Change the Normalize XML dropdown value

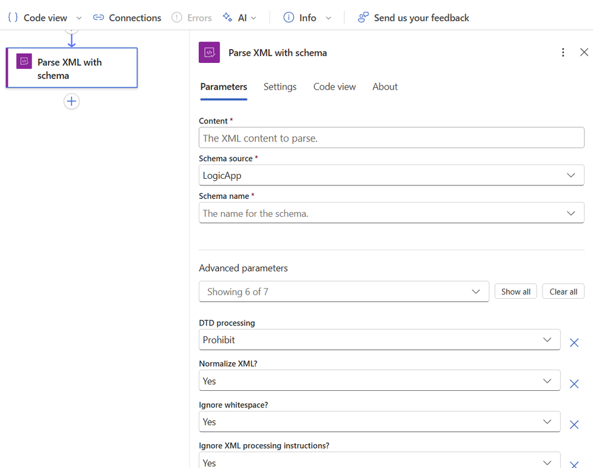(x=379, y=381)
